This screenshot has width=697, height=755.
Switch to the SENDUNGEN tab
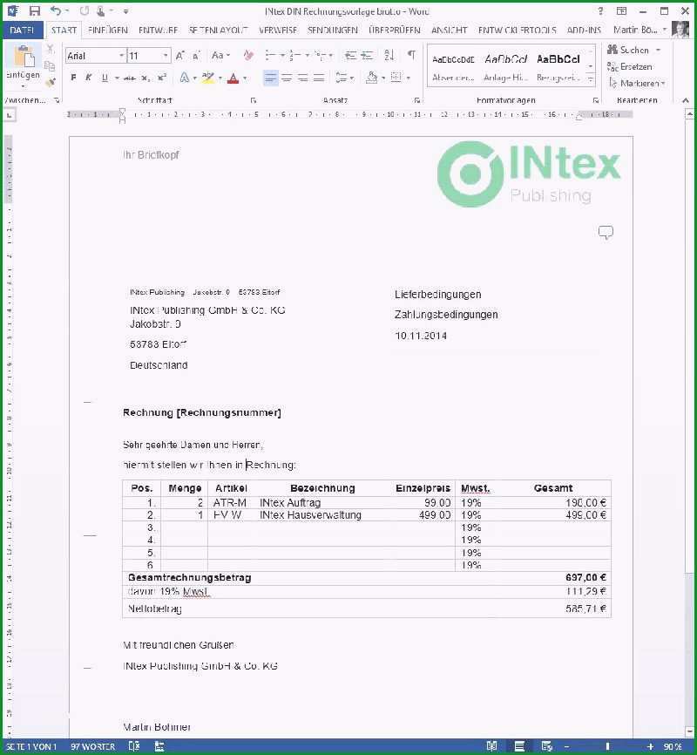pyautogui.click(x=333, y=30)
